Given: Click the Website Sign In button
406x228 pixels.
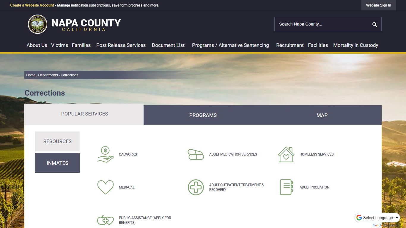Looking at the screenshot, I should point(378,5).
